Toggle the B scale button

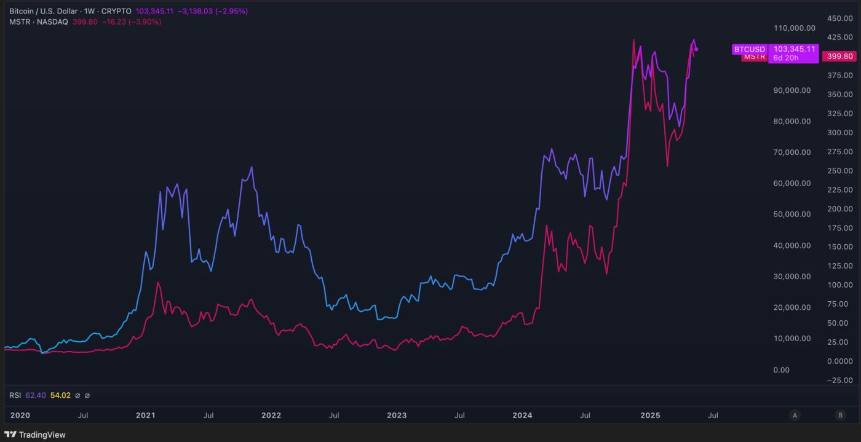841,415
